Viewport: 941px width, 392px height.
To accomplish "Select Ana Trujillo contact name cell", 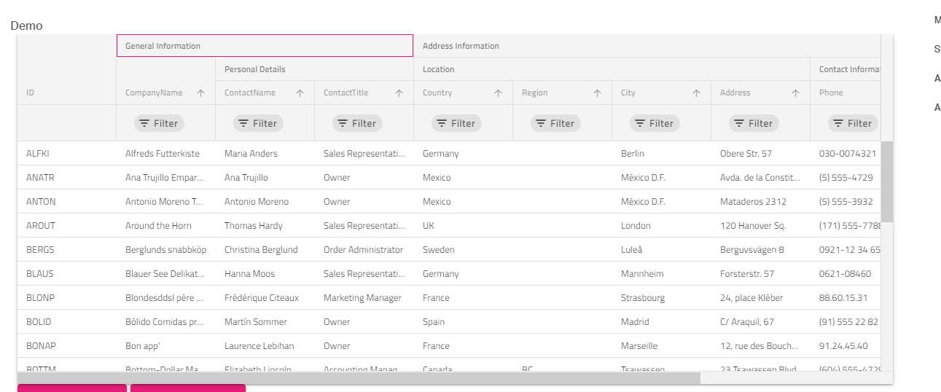I will pyautogui.click(x=265, y=178).
